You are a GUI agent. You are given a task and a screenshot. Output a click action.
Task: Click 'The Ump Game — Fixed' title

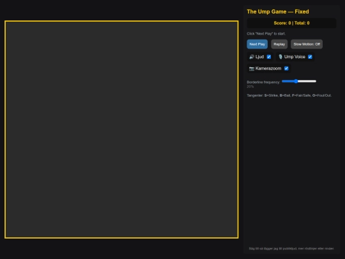tap(278, 12)
